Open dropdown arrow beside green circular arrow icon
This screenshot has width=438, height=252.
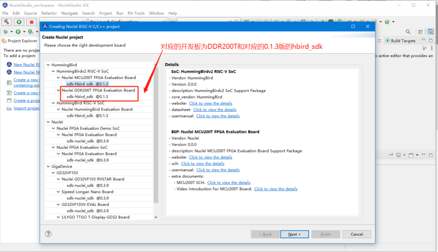tap(393, 22)
